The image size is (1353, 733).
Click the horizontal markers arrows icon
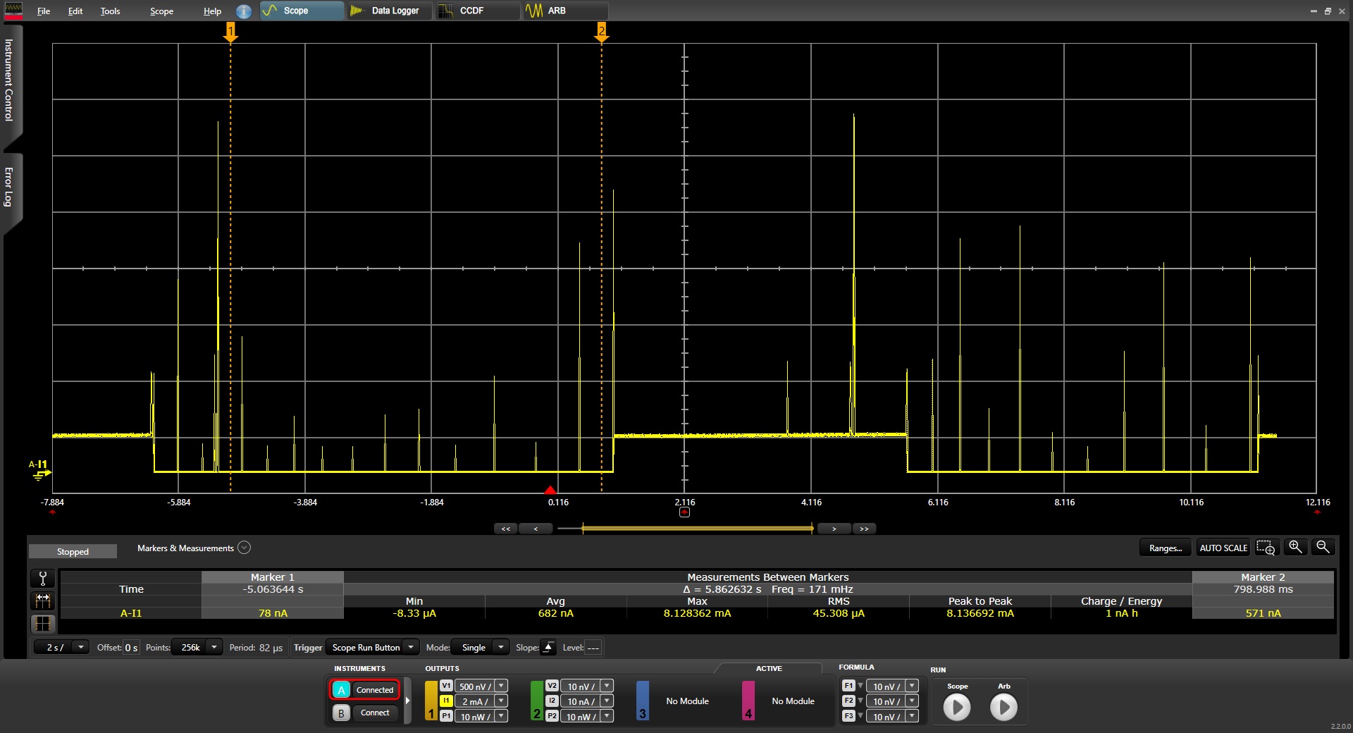(43, 600)
